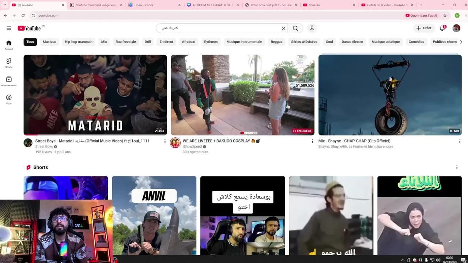
Task: Select the Musique instrumentale chip
Action: click(244, 42)
